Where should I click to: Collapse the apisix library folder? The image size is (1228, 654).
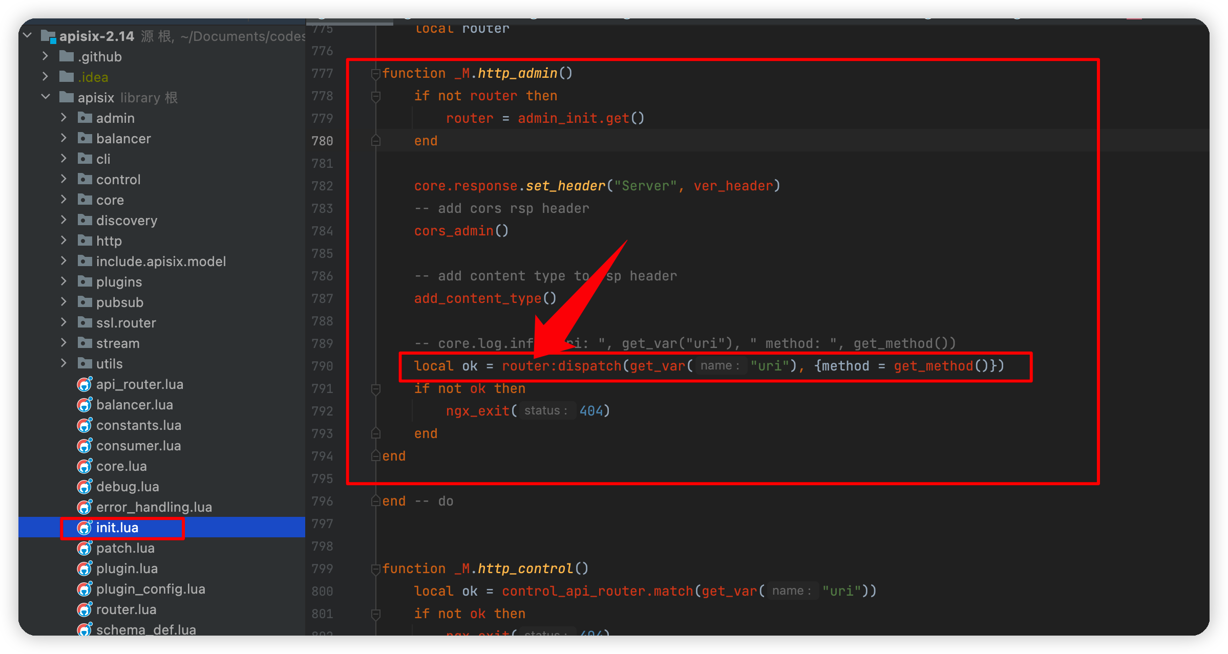tap(45, 97)
